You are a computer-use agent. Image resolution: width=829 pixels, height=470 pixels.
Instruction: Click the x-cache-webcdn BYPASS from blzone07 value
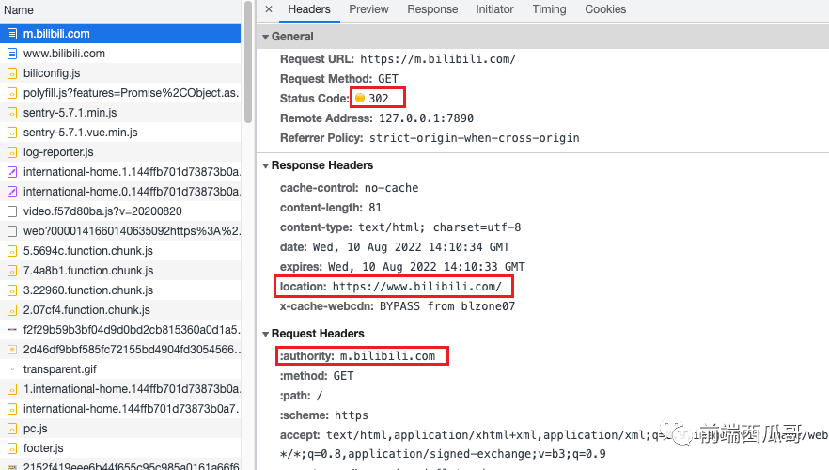(447, 306)
